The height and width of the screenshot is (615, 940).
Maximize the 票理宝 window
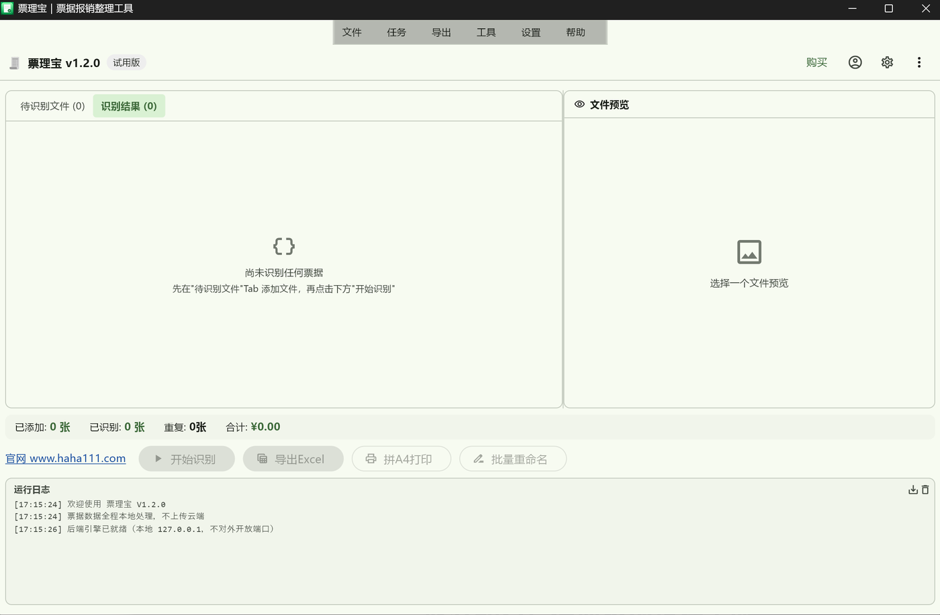888,9
